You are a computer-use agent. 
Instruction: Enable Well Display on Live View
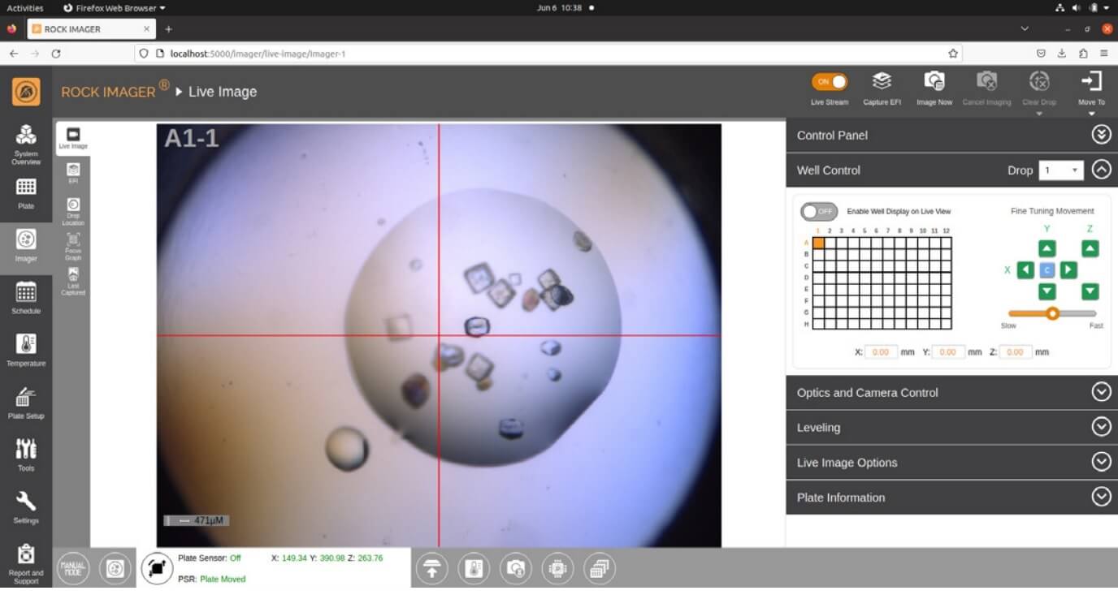pyautogui.click(x=818, y=211)
